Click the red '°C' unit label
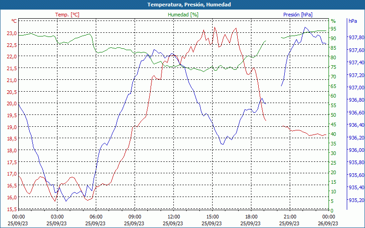This screenshot has height=228, width=365. pos(14,21)
